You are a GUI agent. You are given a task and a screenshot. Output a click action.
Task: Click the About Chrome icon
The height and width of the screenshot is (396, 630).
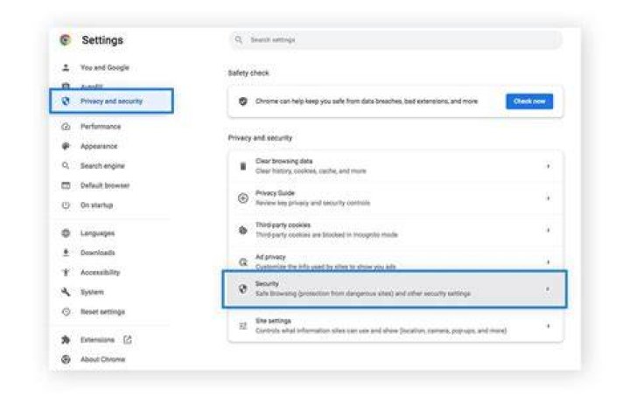[66, 359]
